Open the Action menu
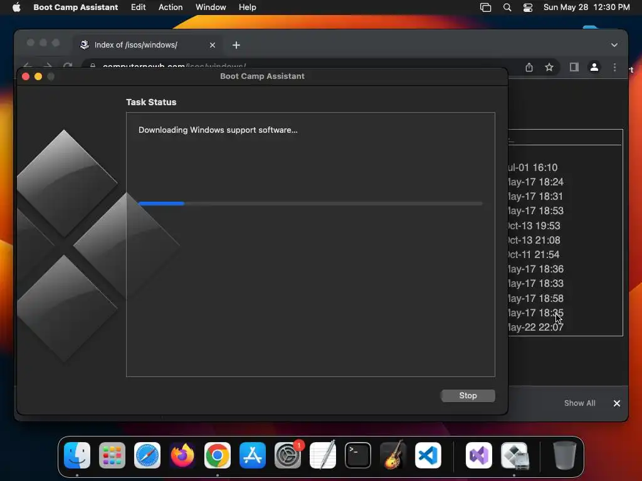The height and width of the screenshot is (481, 642). [x=171, y=7]
